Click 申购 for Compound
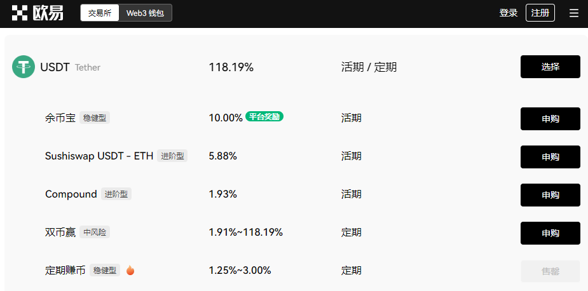 550,195
